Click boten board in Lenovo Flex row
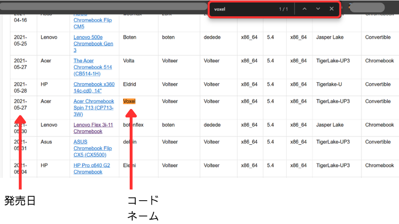The height and width of the screenshot is (224, 399). click(x=168, y=125)
